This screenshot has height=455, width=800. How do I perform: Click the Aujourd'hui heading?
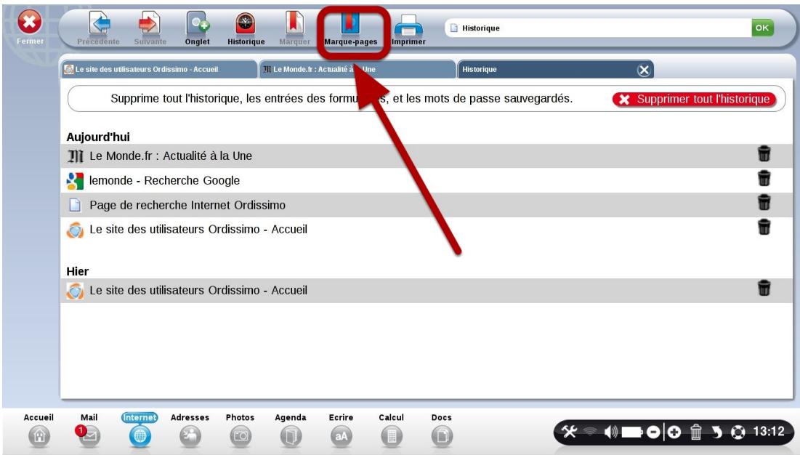pos(98,137)
